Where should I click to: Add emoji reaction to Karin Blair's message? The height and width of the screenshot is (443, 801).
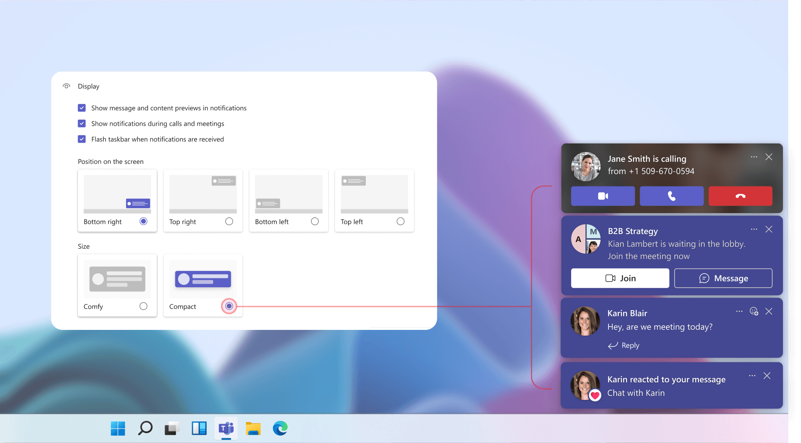(x=754, y=311)
